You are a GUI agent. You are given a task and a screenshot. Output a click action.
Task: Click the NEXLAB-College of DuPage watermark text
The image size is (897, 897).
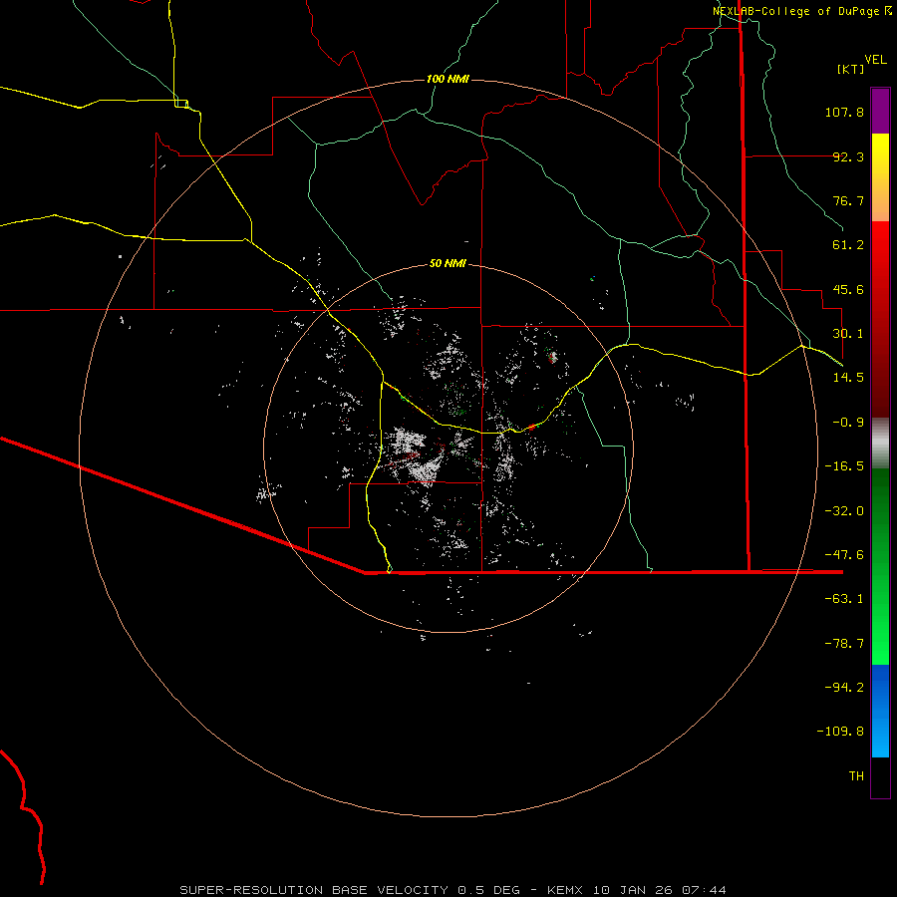point(802,11)
